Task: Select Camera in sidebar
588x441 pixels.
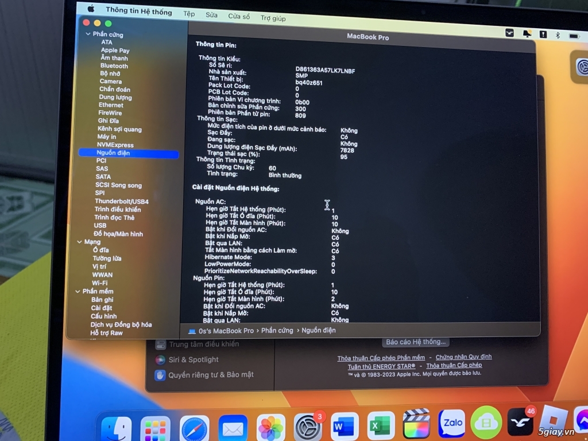Action: pyautogui.click(x=111, y=82)
